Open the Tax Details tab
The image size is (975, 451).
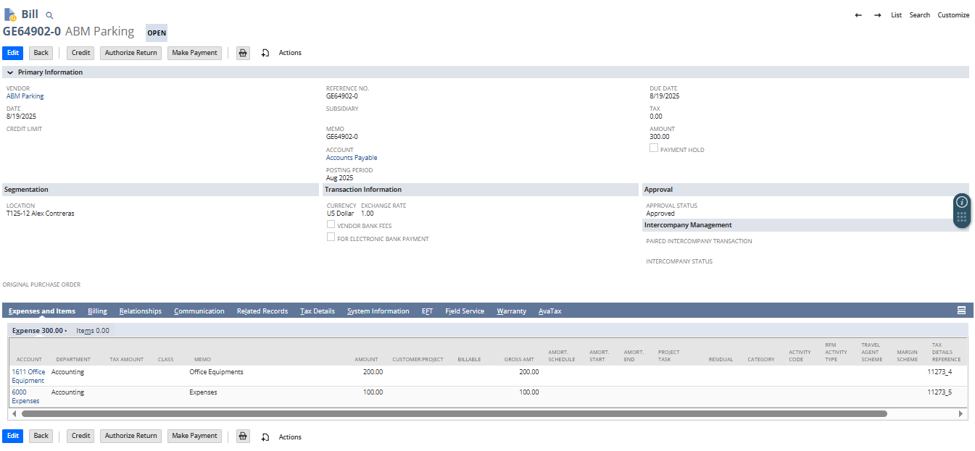point(318,311)
